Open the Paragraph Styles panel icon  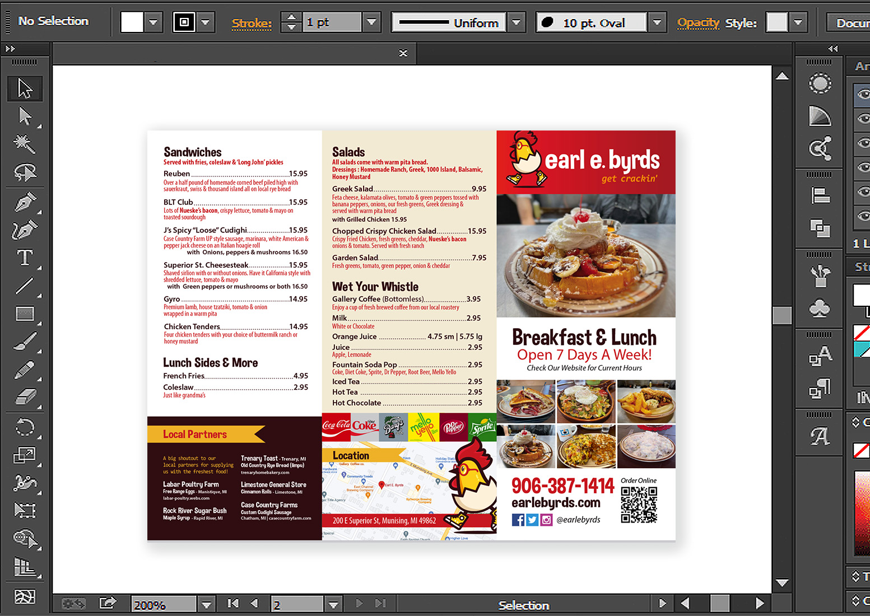[x=820, y=388]
